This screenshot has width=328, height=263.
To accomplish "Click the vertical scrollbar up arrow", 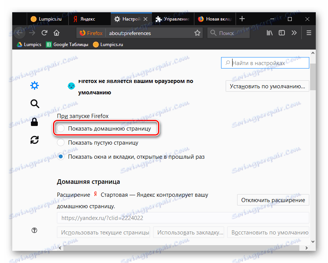I will coord(313,53).
